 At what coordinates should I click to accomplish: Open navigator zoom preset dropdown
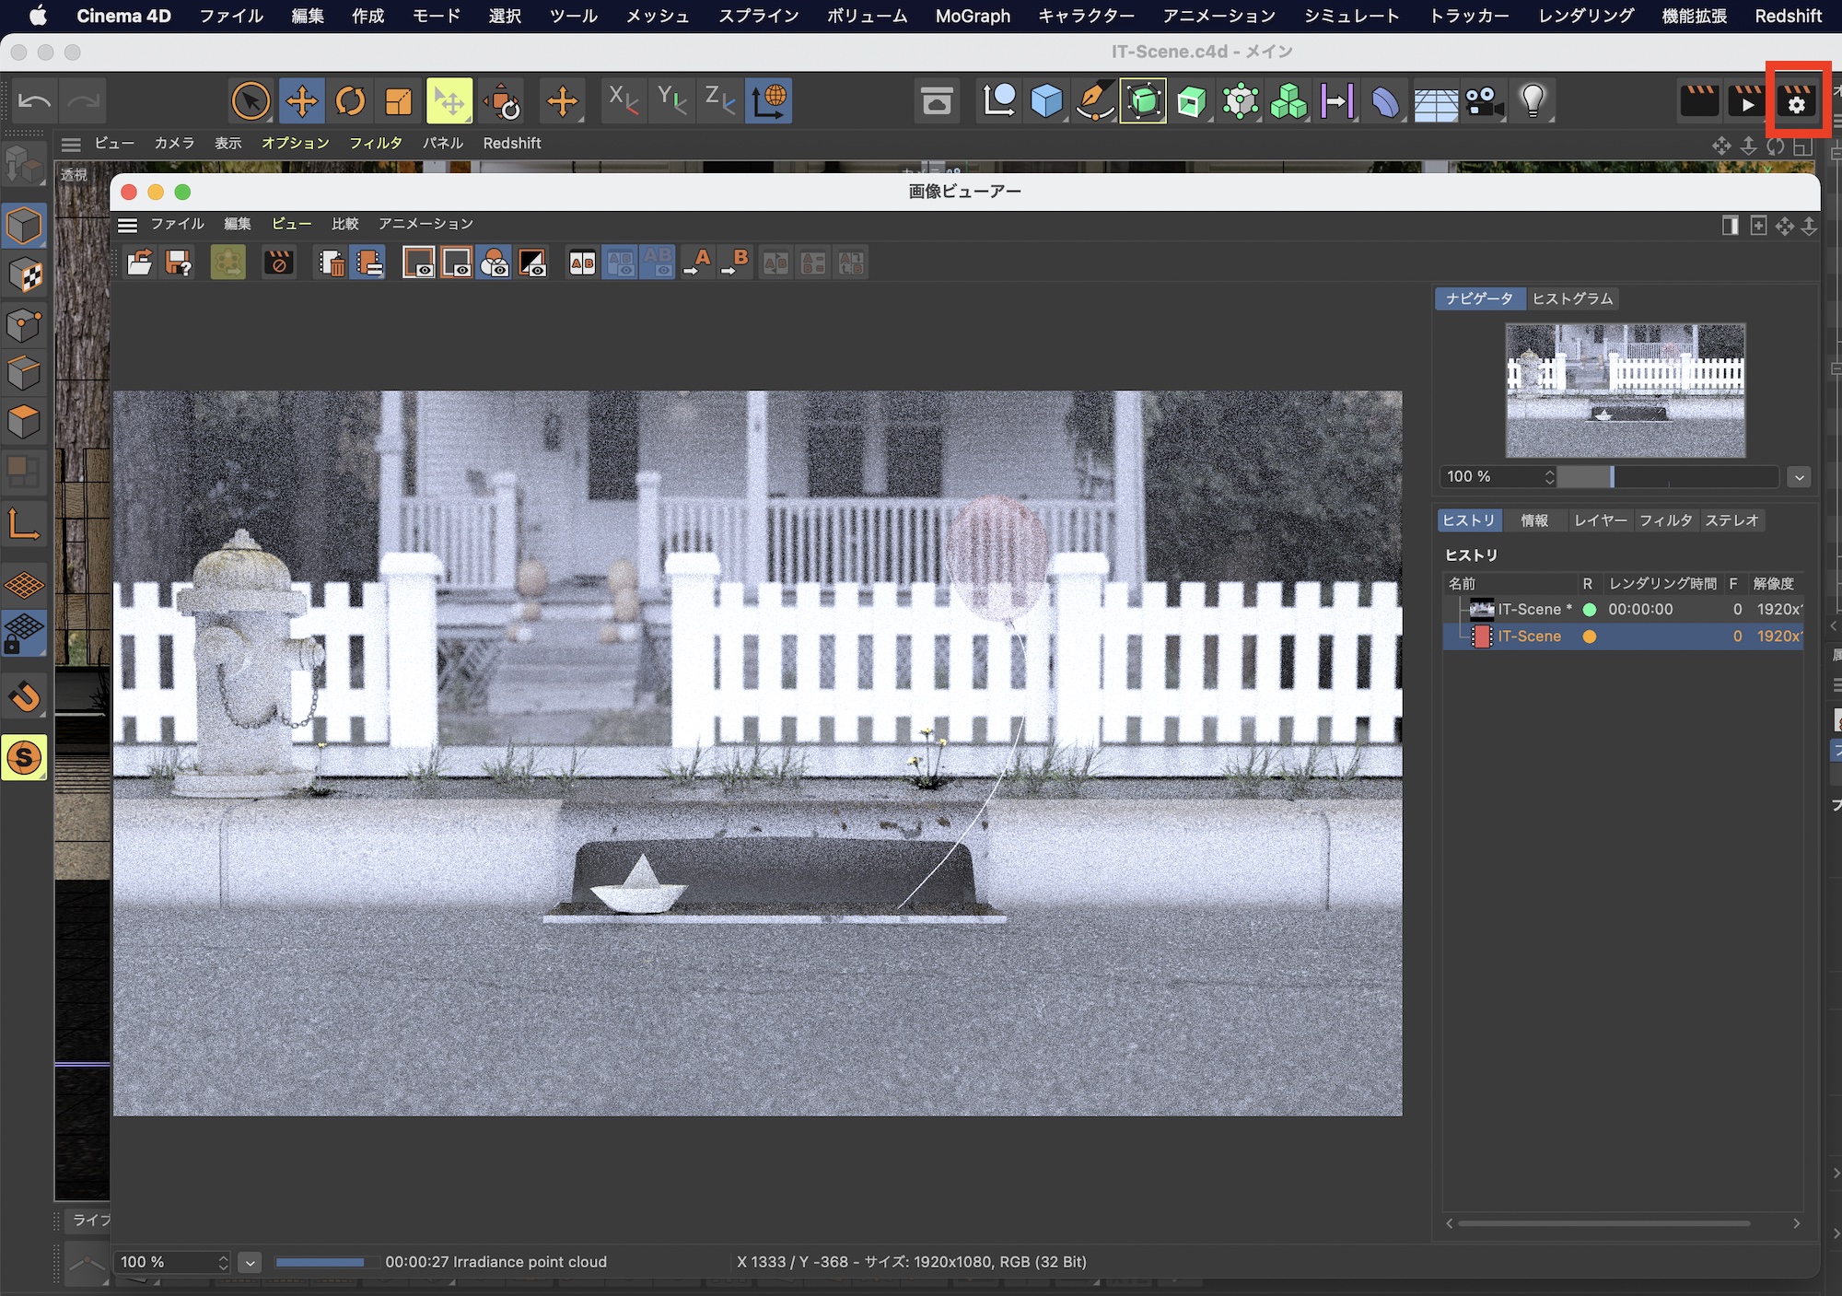1799,477
